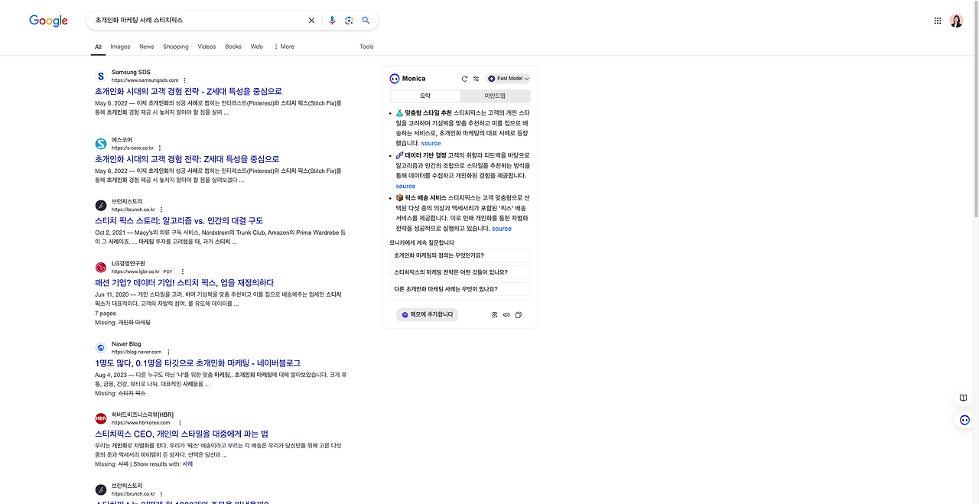Click favicon of 스티치 픽스 스토리 result
Screen dimensions: 979x504
[x=101, y=205]
